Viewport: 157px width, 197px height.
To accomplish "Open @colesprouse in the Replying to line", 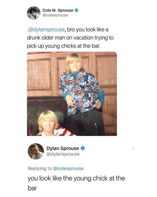I will (68, 168).
